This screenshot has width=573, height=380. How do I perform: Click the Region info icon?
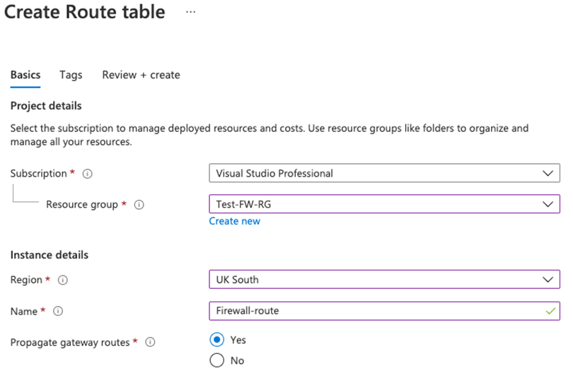click(62, 280)
